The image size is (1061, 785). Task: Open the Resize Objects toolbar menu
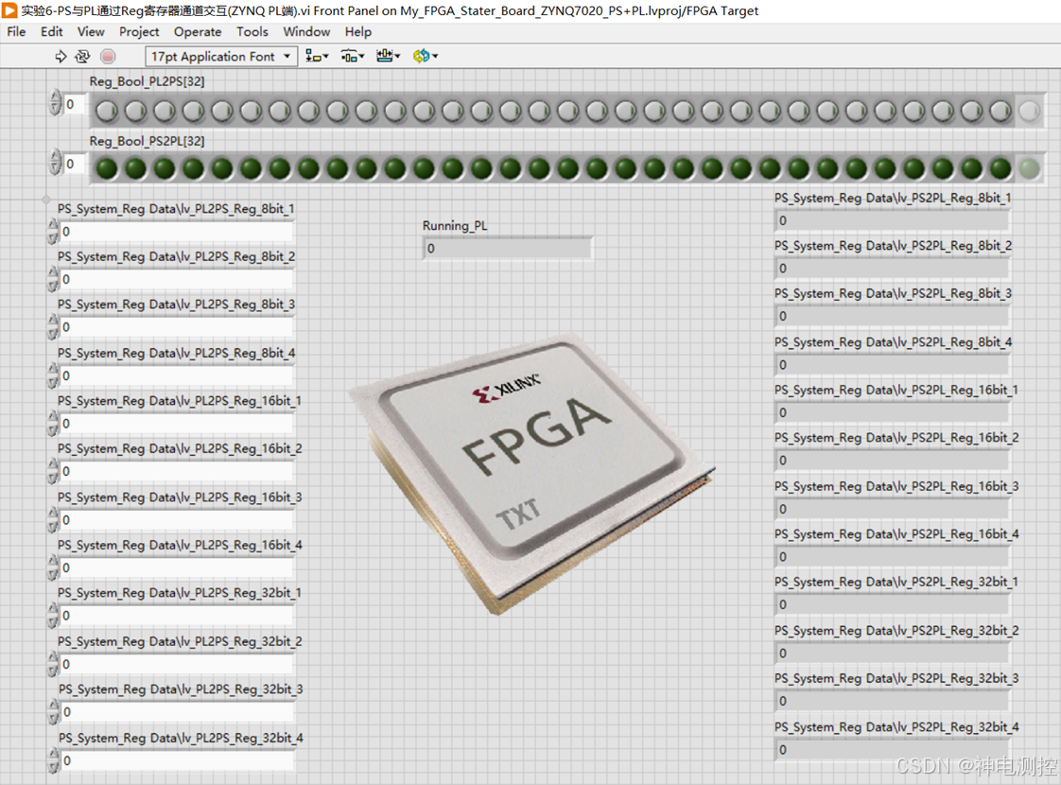coord(388,56)
